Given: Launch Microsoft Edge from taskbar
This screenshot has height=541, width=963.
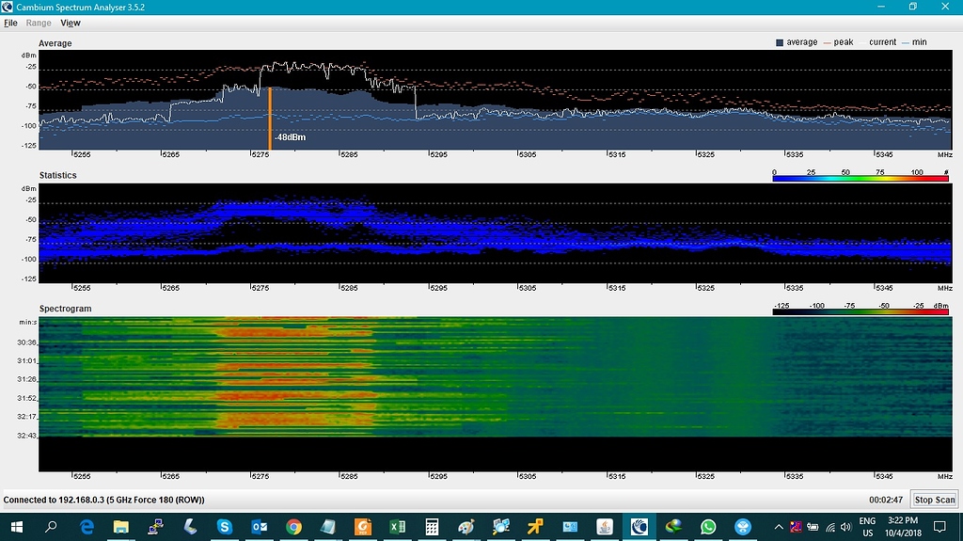Looking at the screenshot, I should click(86, 527).
